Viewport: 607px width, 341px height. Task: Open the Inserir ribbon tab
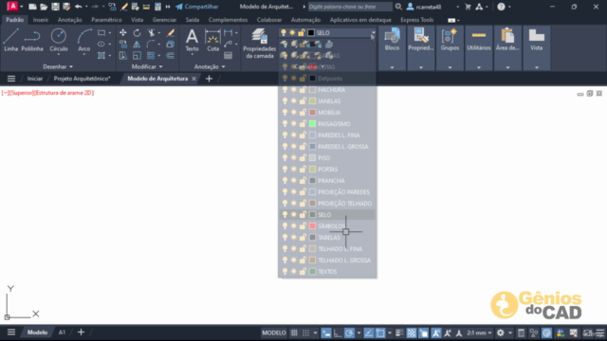41,20
